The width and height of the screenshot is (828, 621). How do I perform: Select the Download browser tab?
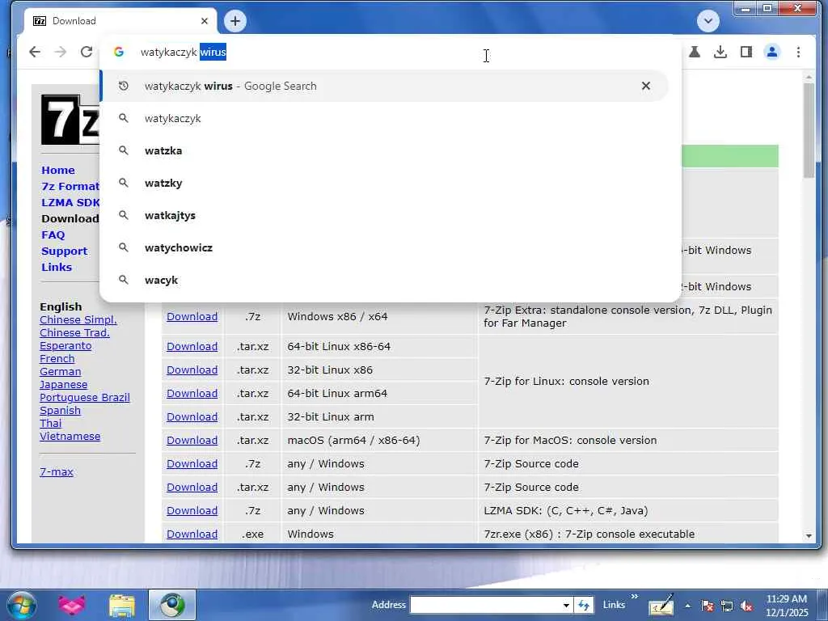[x=120, y=21]
